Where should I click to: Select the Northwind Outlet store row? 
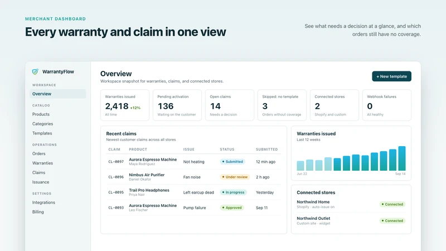pos(351,221)
